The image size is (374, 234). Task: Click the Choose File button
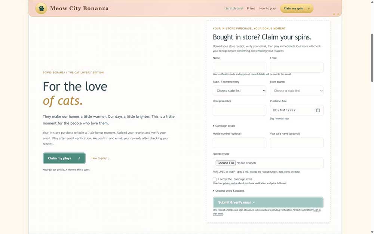click(226, 163)
